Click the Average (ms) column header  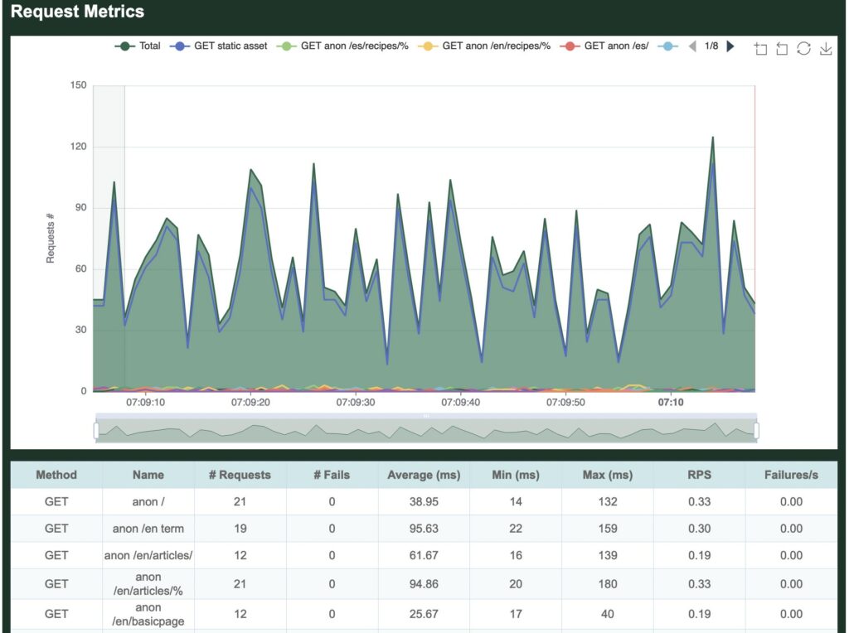click(424, 475)
